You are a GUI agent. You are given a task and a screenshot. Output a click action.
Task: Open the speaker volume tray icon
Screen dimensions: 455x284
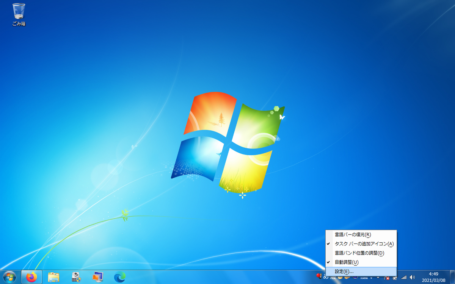(x=412, y=277)
